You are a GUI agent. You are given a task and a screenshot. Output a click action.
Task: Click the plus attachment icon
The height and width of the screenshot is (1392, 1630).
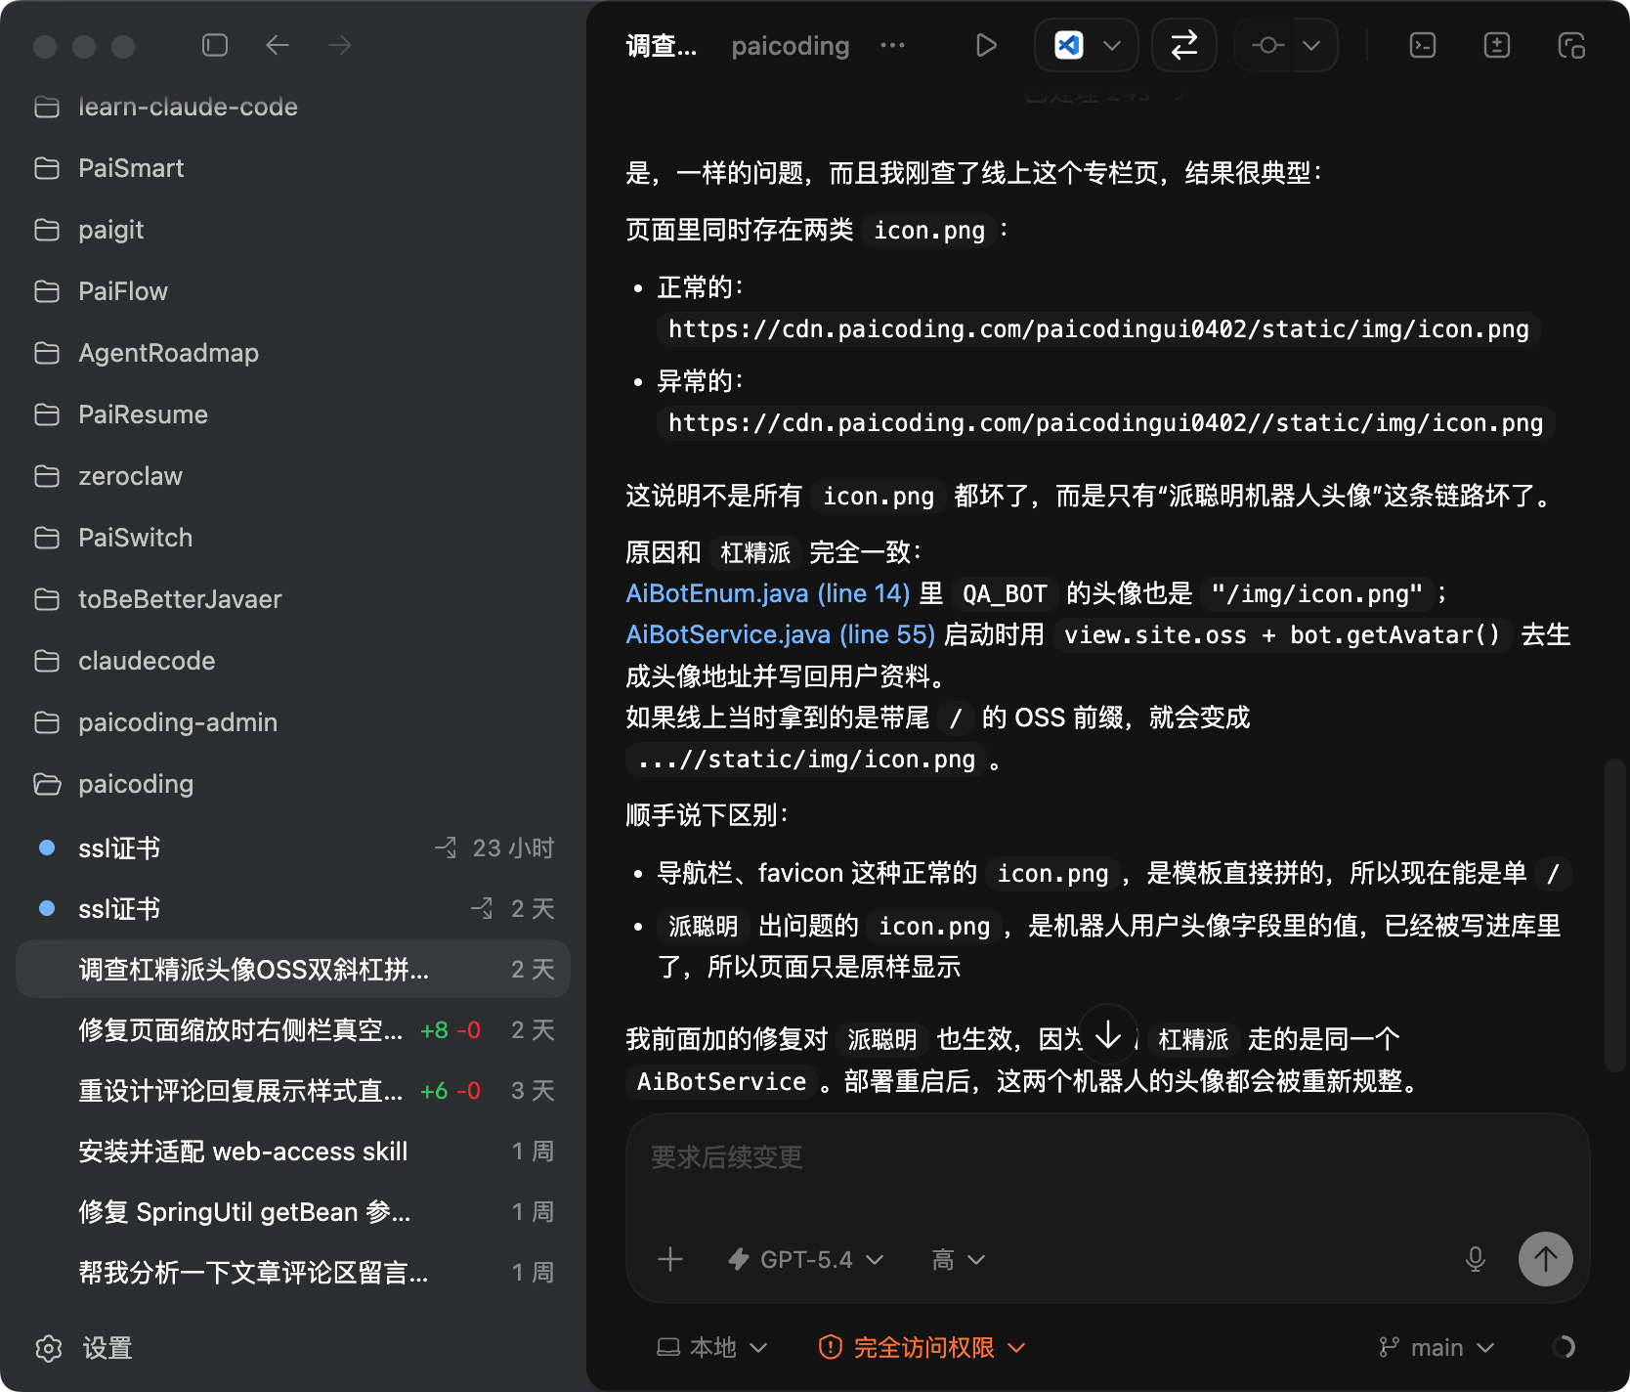670,1259
